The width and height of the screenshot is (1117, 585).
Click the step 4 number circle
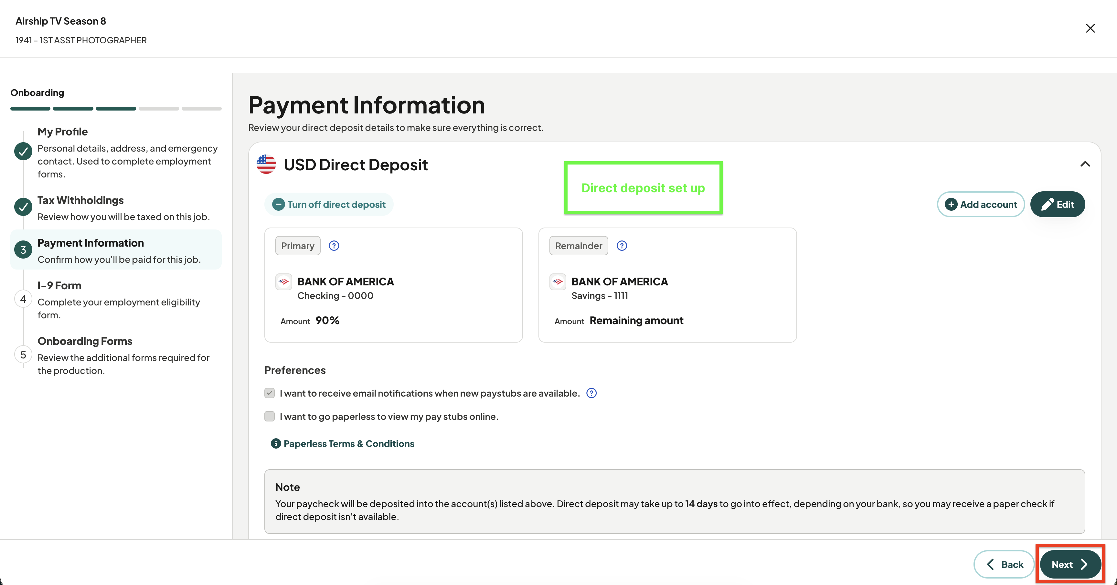coord(23,299)
